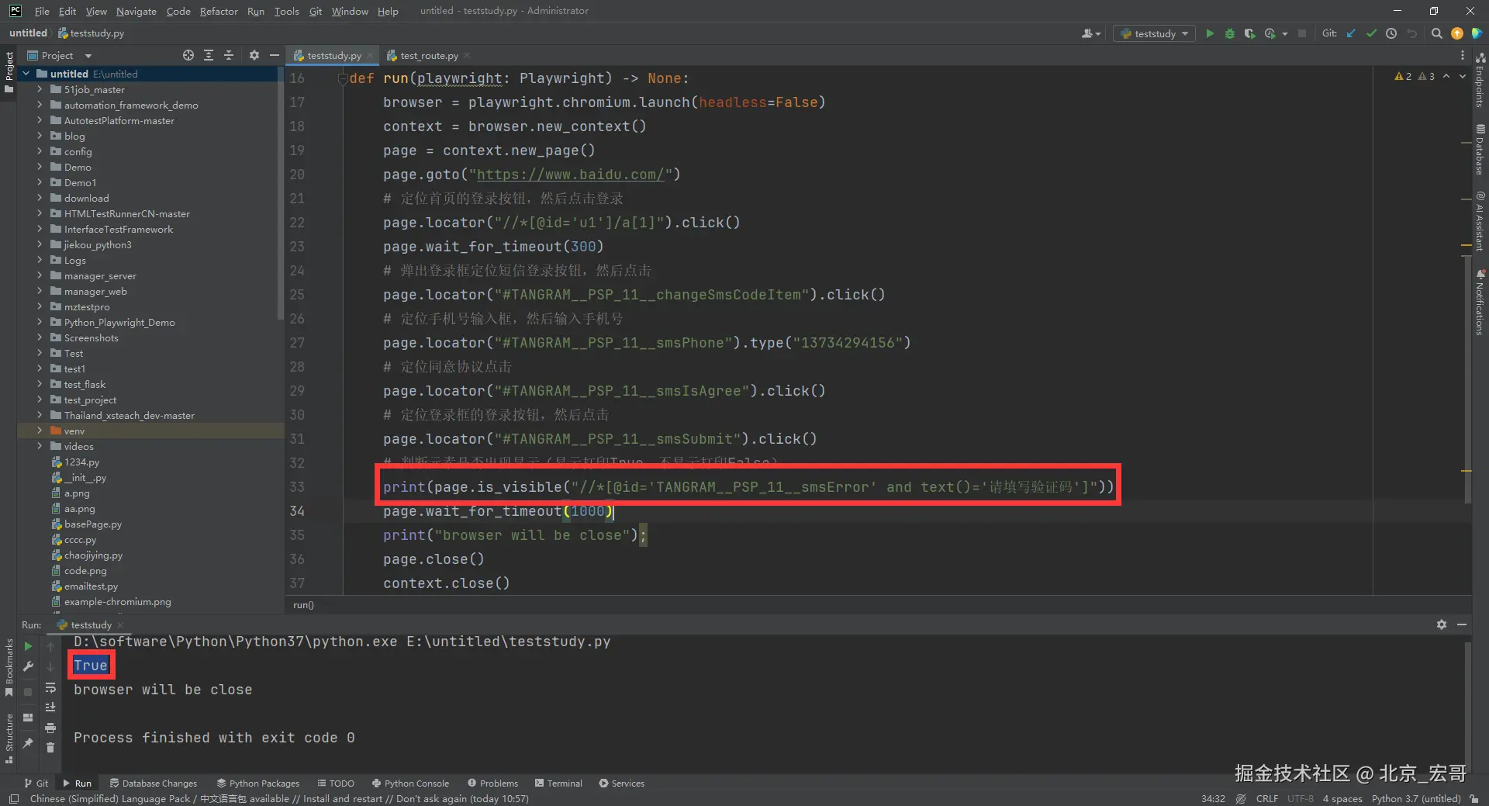Run teststudy with coverage
Image resolution: width=1489 pixels, height=806 pixels.
(1249, 33)
